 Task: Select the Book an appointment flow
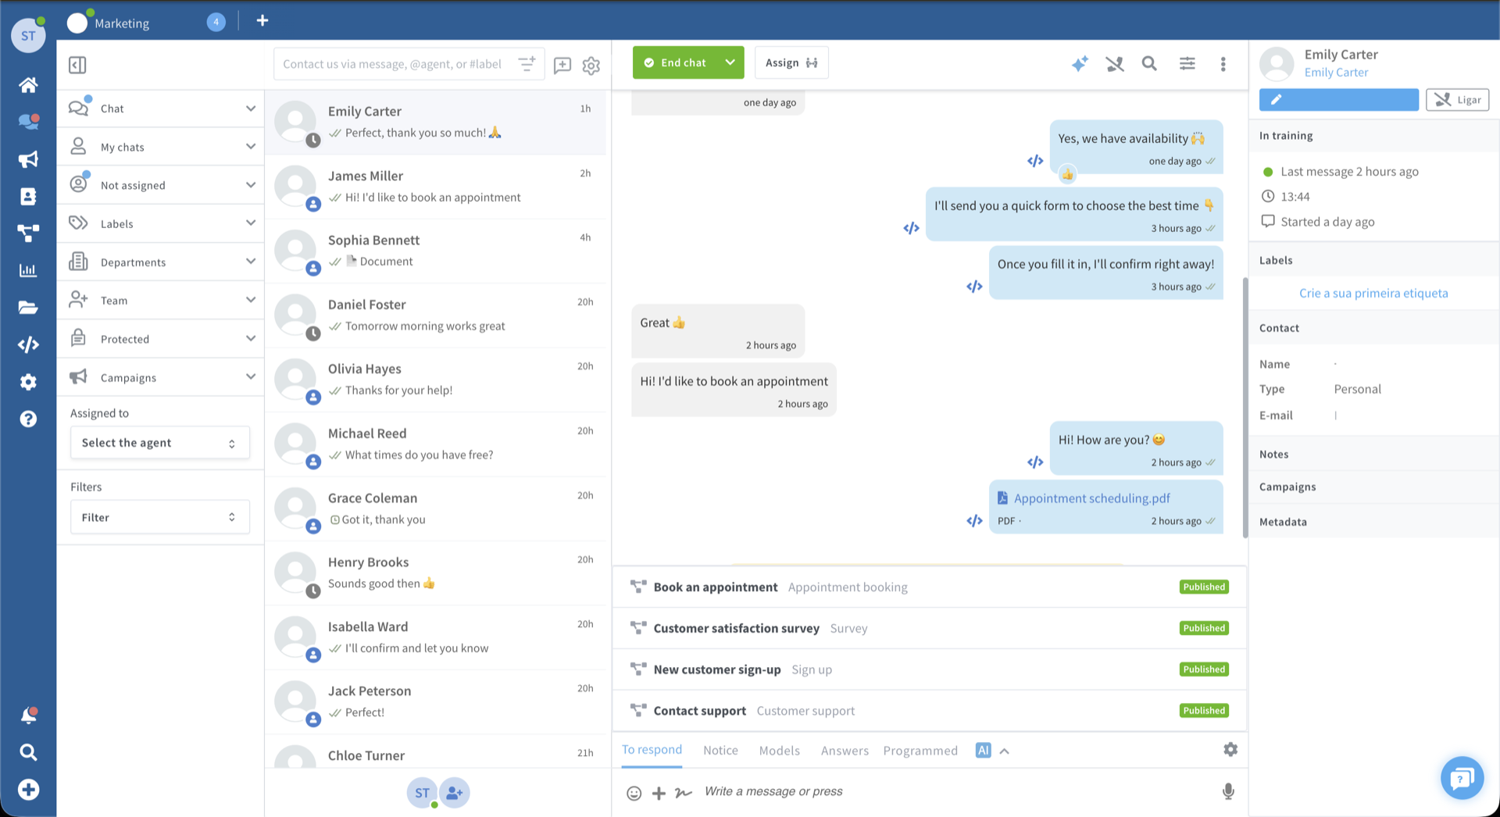pos(930,587)
